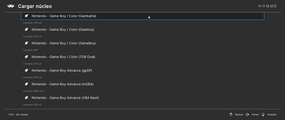Click Licencia: GPLv2 under Gambatte

pos(32,23)
